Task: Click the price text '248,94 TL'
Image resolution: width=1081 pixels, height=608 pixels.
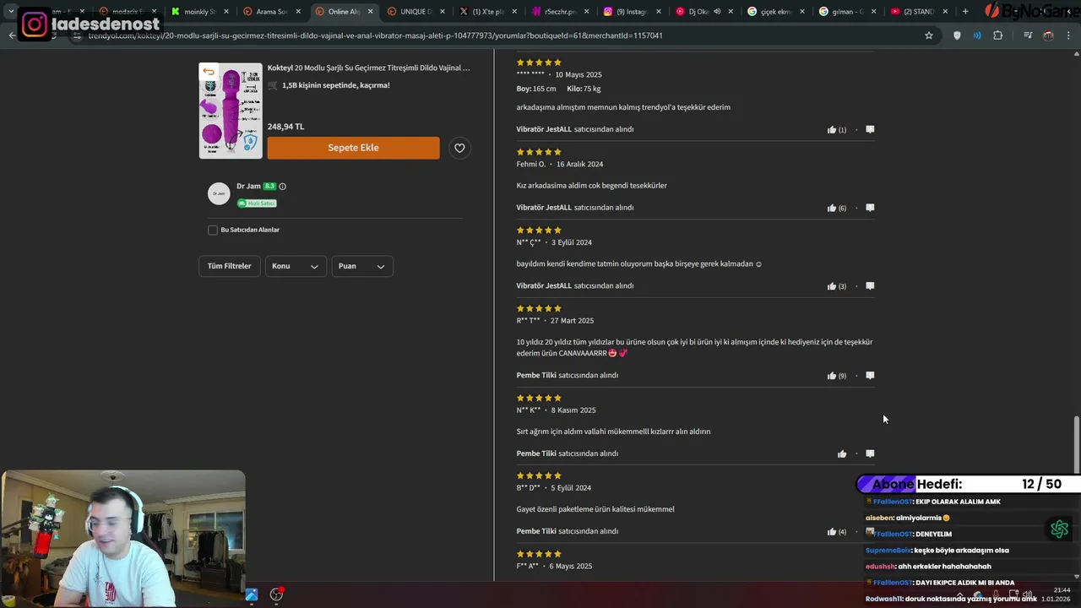Action: pyautogui.click(x=285, y=127)
